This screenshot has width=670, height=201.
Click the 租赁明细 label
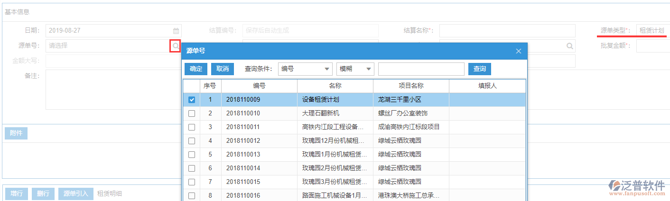pyautogui.click(x=110, y=194)
